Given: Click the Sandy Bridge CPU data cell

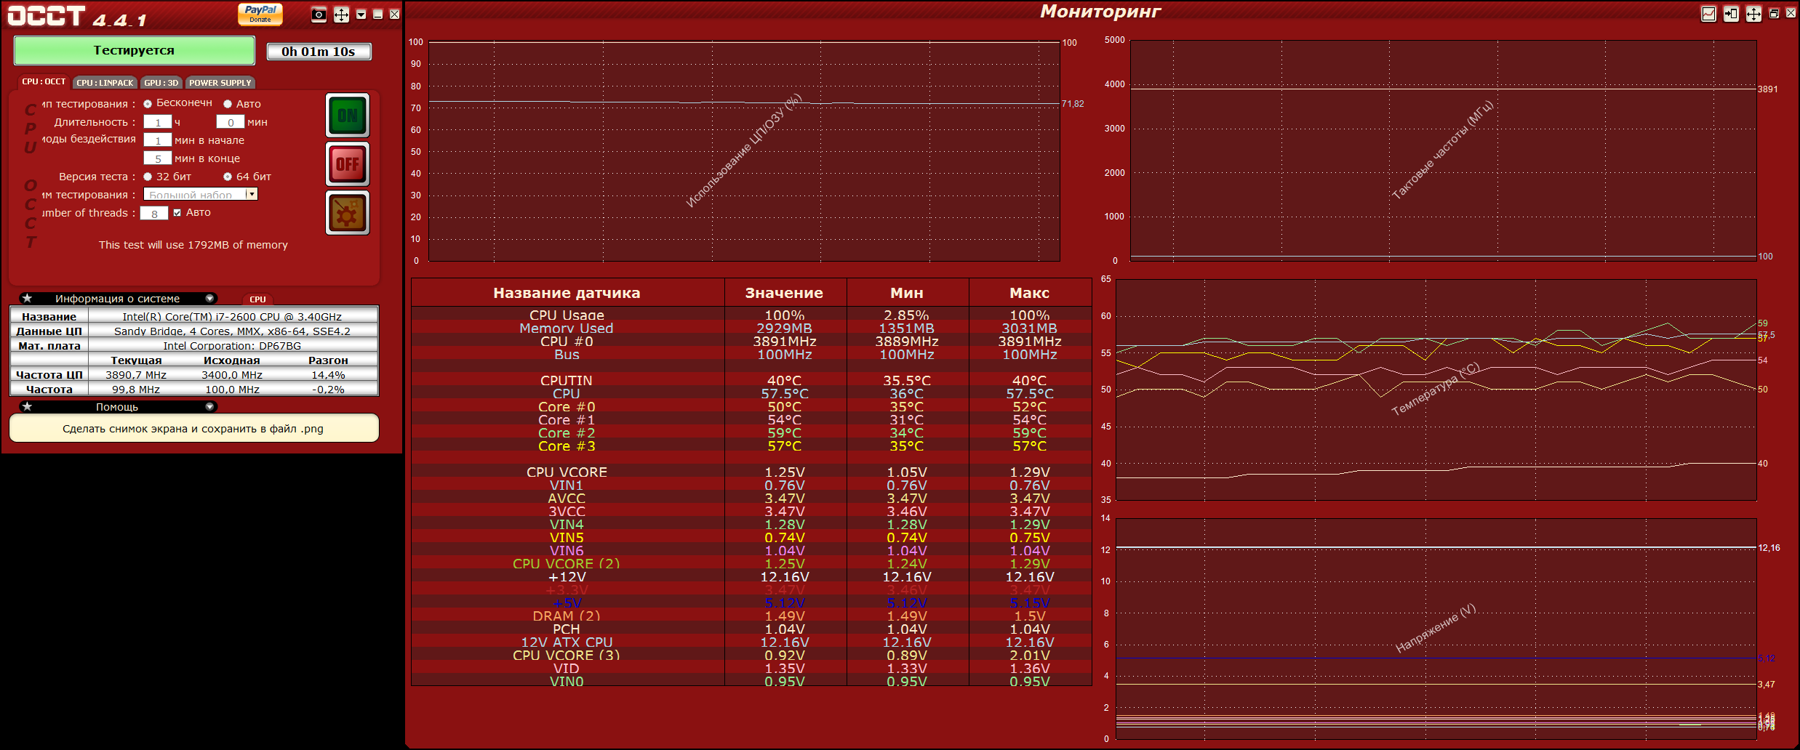Looking at the screenshot, I should click(x=233, y=331).
